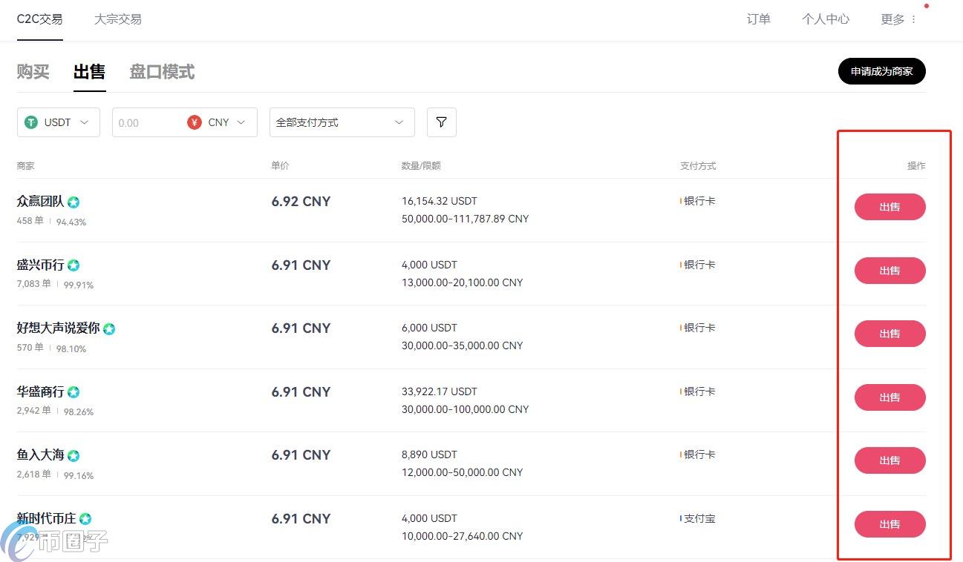Expand the CNY currency dropdown
Screen dimensions: 963x562
click(x=241, y=122)
